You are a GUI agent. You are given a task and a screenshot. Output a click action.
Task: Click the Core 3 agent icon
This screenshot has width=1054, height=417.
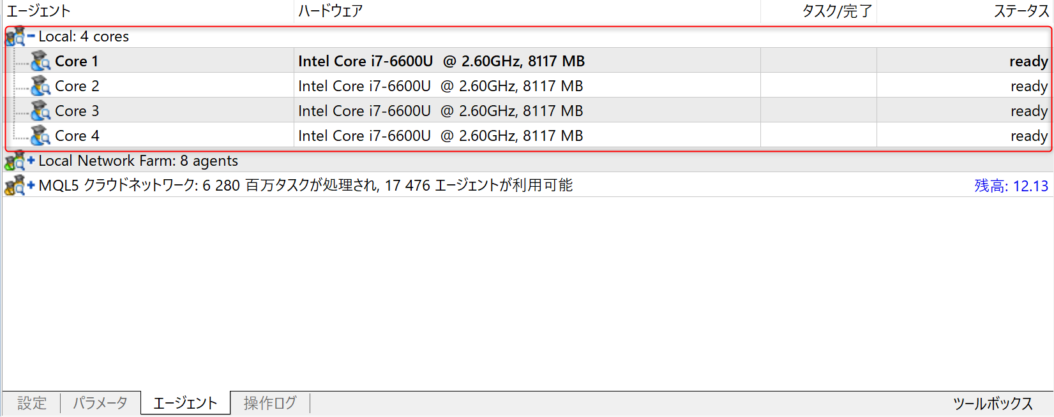point(40,111)
